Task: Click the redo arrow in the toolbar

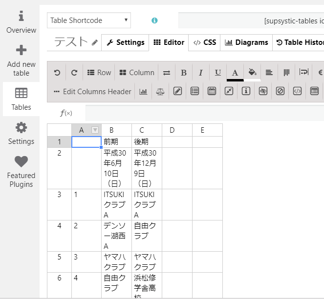Action: 74,73
